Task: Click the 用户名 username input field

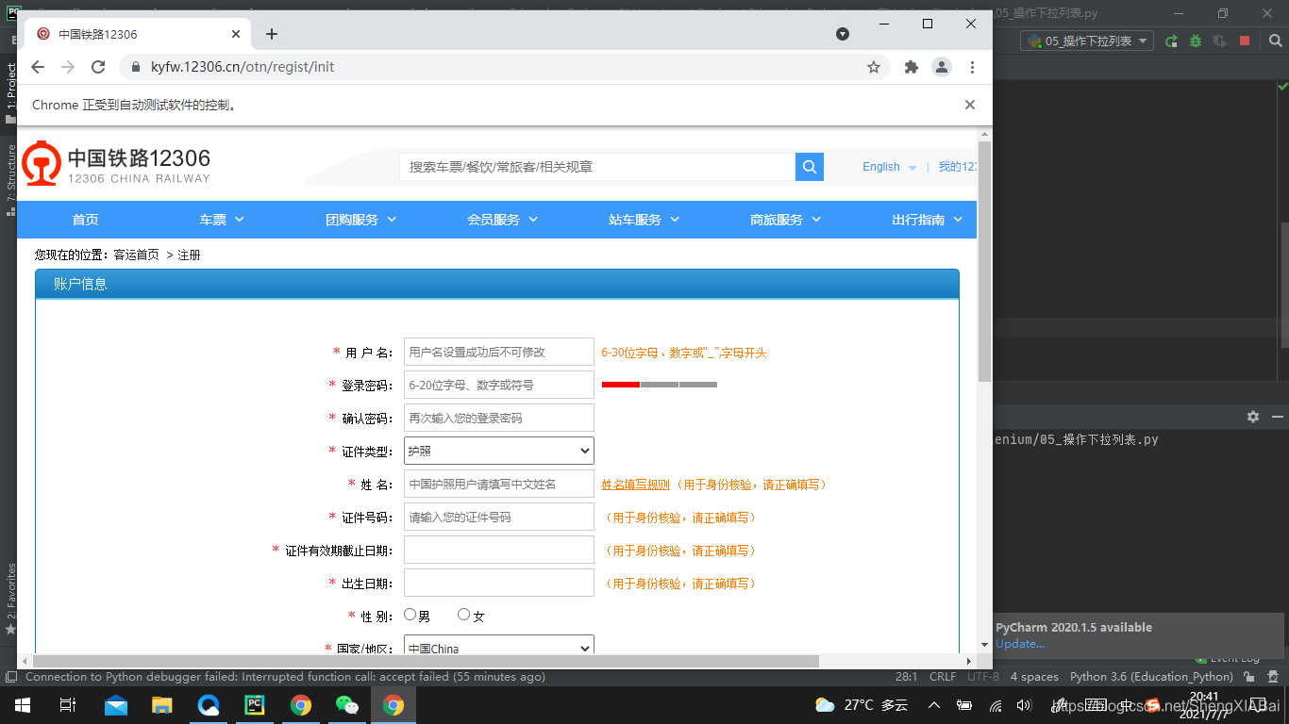Action: point(498,352)
